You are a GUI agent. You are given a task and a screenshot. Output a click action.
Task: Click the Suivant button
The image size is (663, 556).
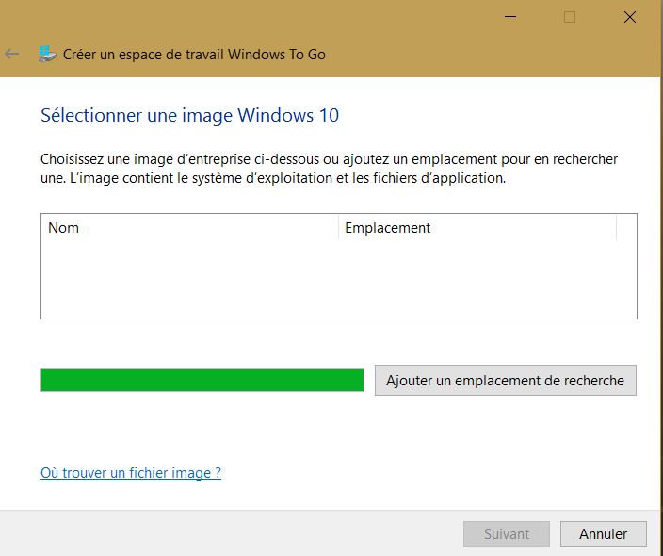[x=507, y=534]
